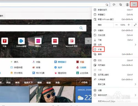The height and width of the screenshot is (106, 138).
Task: Open the weather card showing 22 degrees
Action: click(x=83, y=94)
